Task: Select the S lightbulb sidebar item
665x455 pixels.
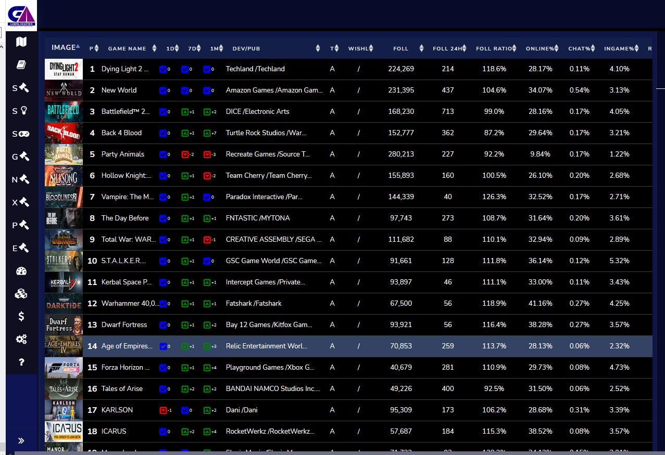Action: pyautogui.click(x=21, y=111)
